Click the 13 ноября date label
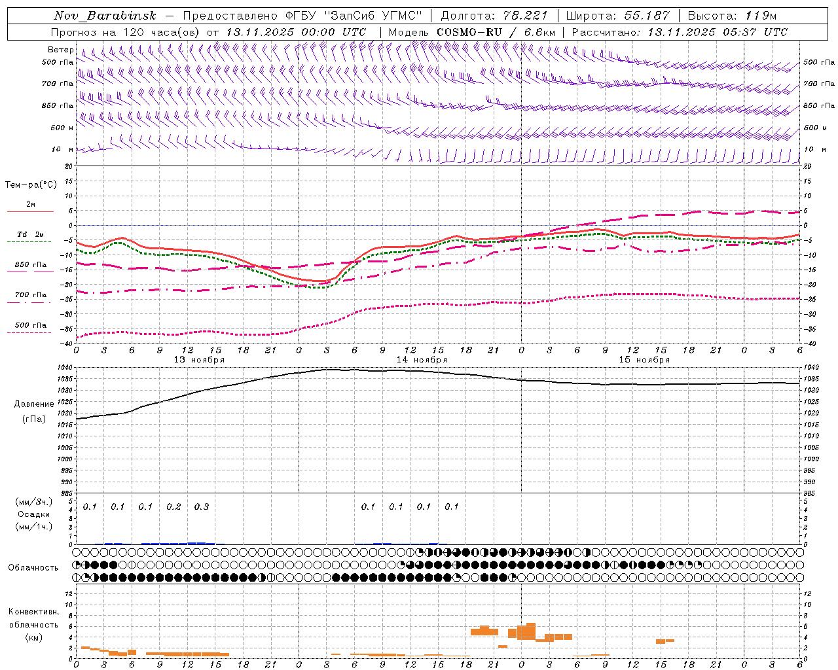 [199, 360]
